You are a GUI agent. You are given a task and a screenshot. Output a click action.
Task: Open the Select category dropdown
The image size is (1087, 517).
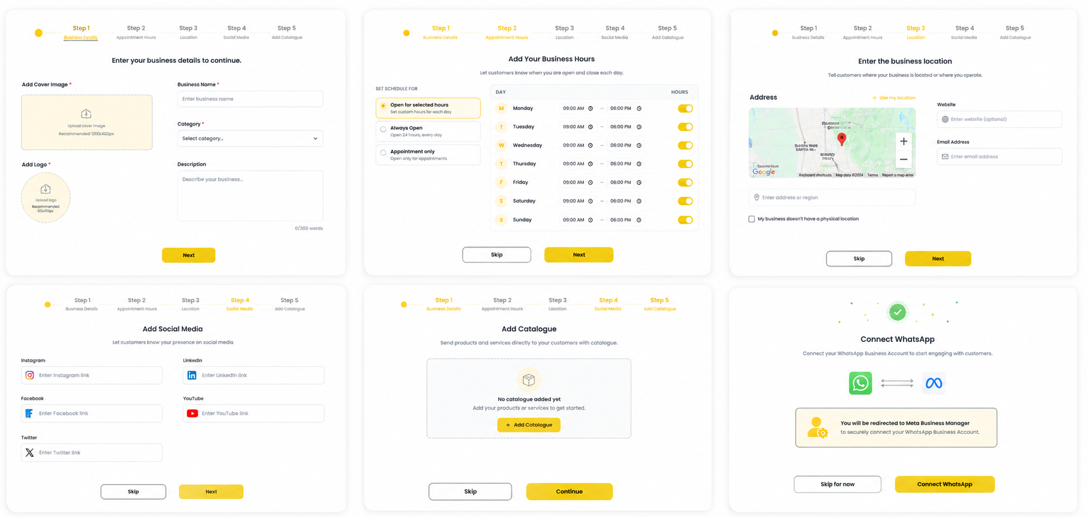pos(250,139)
